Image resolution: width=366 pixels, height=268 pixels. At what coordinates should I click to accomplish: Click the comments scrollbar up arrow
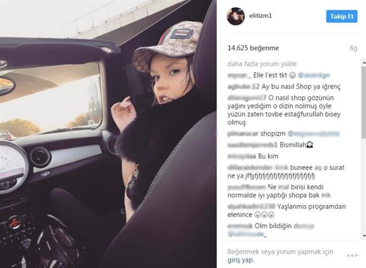point(364,62)
